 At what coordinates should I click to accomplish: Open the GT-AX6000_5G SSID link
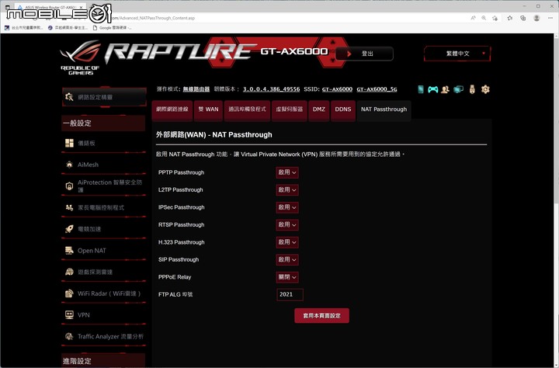click(x=377, y=89)
